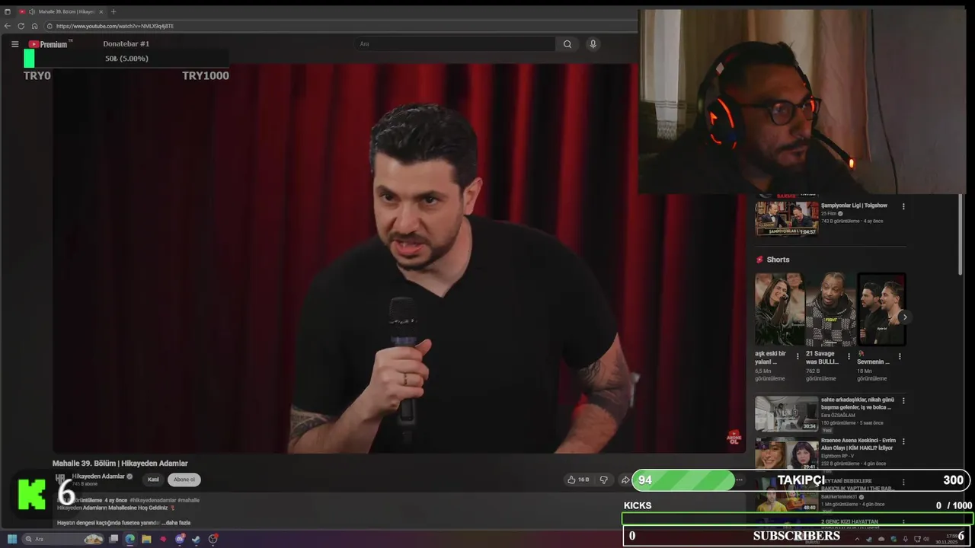The height and width of the screenshot is (548, 975).
Task: Open options for Sevmenin short
Action: click(x=900, y=356)
